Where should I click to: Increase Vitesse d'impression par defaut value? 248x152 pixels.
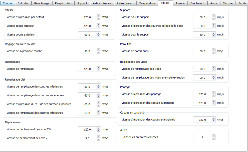coord(98,16)
